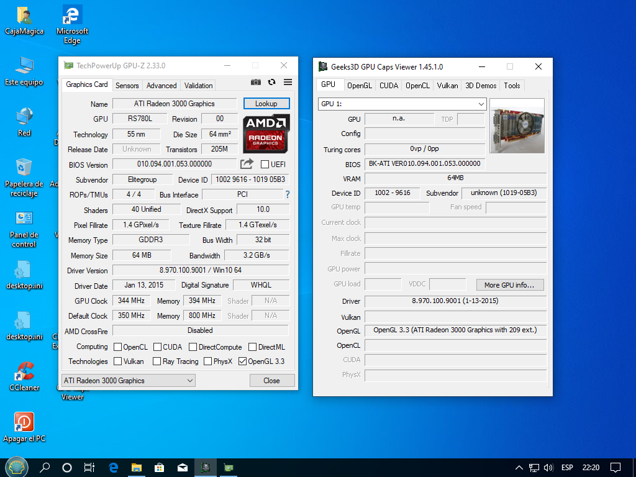Screen dimensions: 636x477
Task: Click the Driver Version field in GPU-Z
Action: [201, 270]
